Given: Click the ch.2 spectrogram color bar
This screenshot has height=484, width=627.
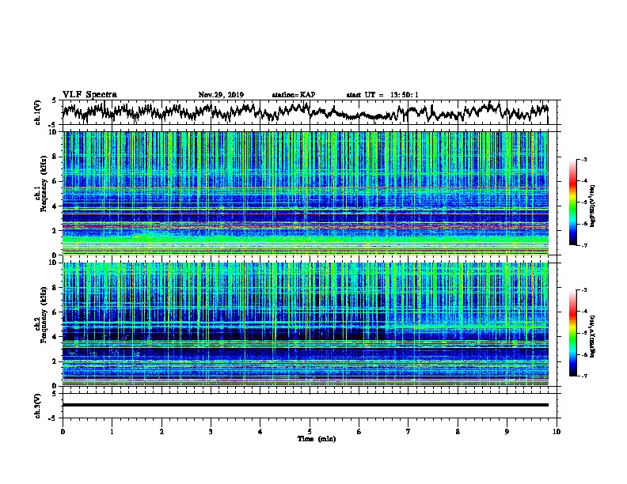Looking at the screenshot, I should pos(572,333).
